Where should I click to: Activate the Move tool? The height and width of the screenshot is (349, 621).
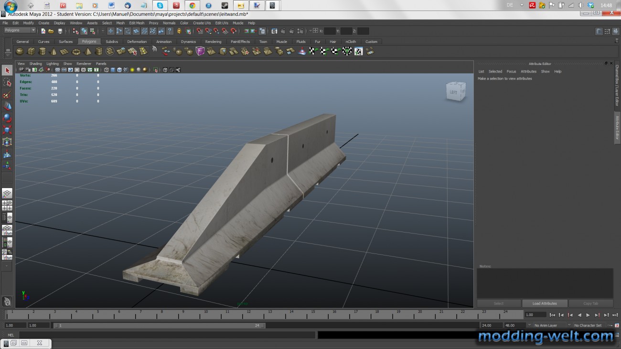pos(7,106)
